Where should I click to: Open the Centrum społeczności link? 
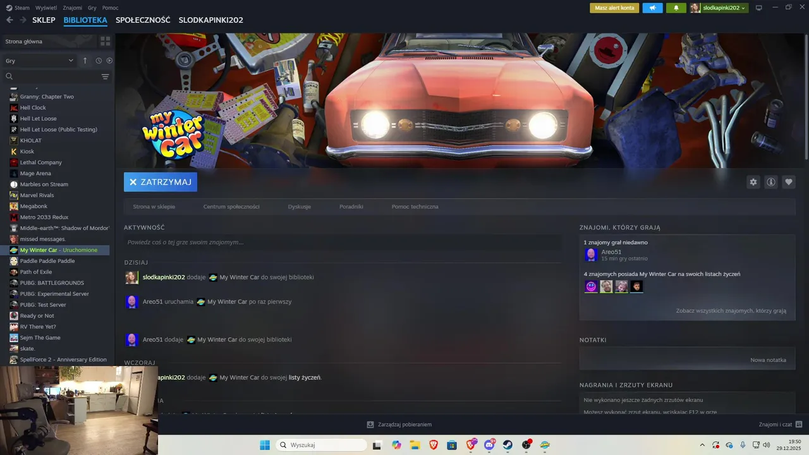tap(231, 207)
